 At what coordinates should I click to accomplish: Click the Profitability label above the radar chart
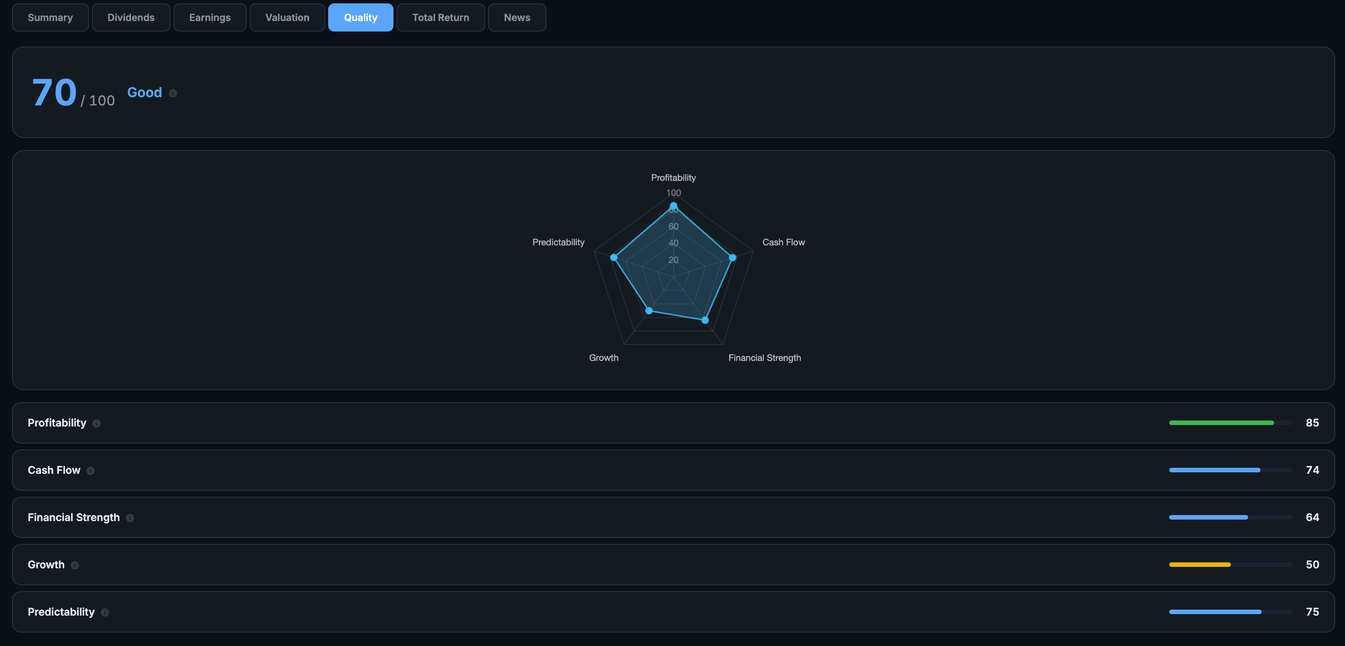coord(673,178)
